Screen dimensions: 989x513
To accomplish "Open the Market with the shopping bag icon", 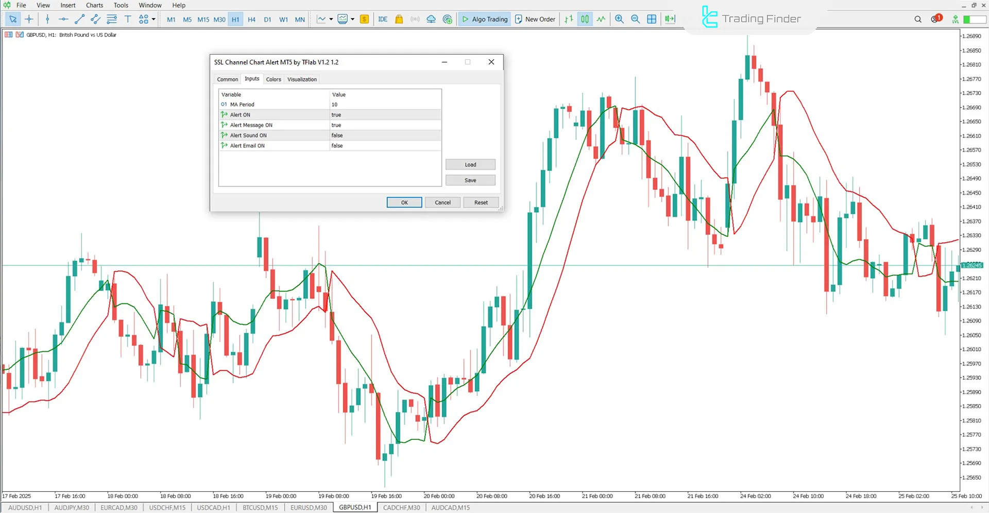I will (399, 19).
